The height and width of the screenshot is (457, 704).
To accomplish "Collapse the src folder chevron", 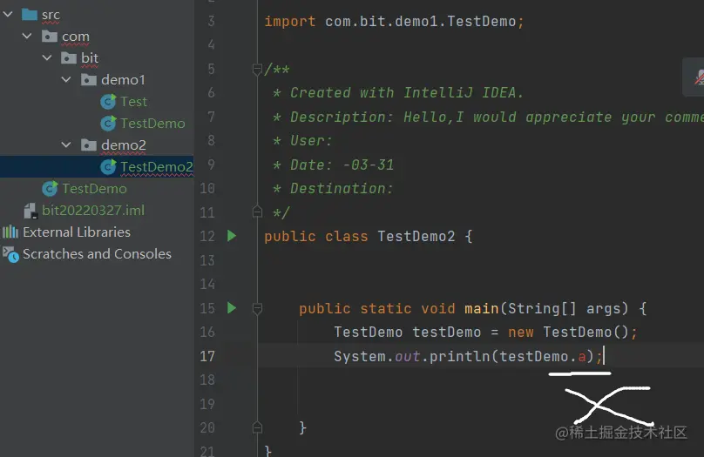I will click(x=8, y=14).
